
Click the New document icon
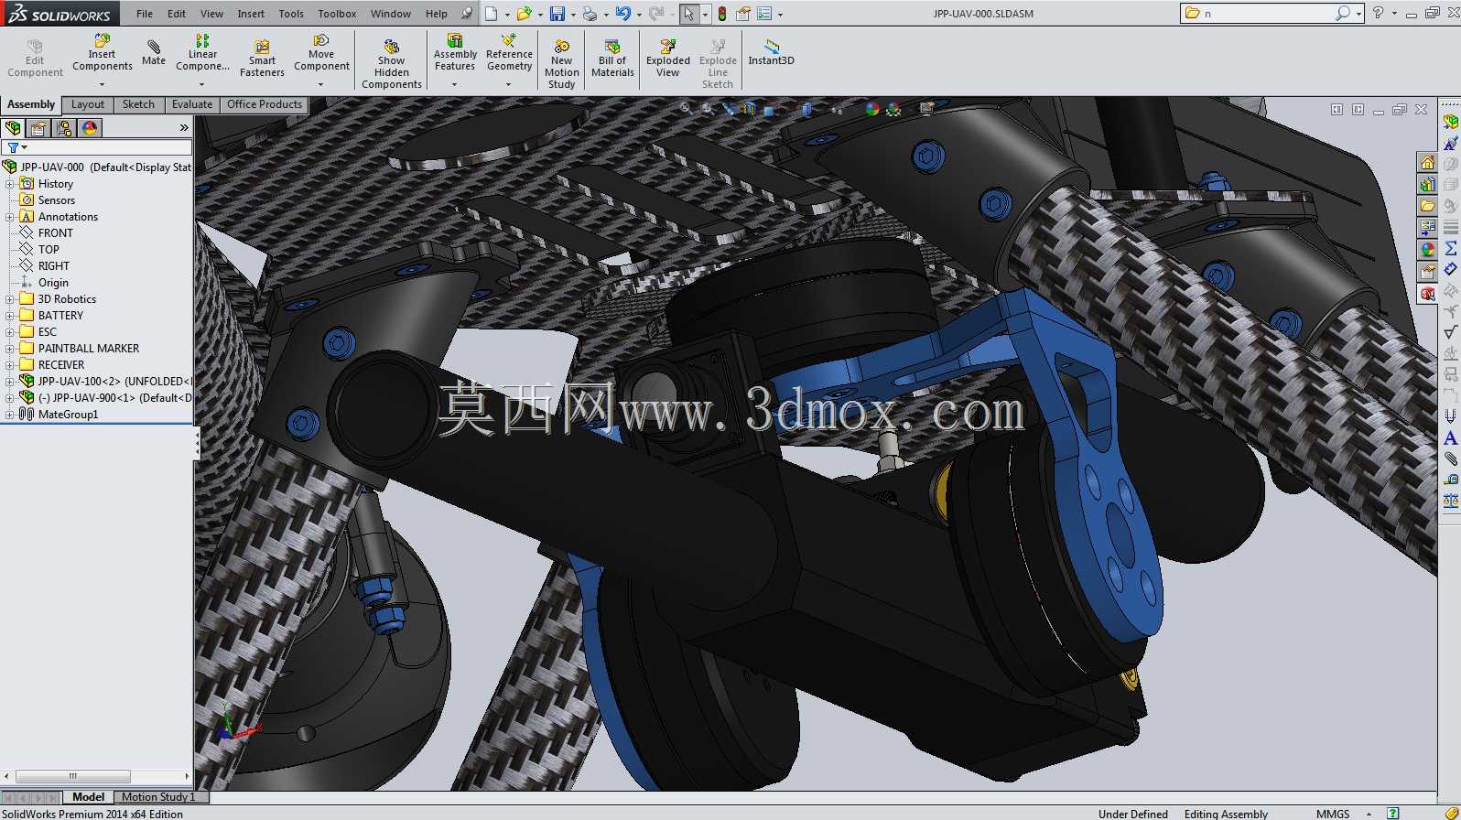pyautogui.click(x=492, y=14)
